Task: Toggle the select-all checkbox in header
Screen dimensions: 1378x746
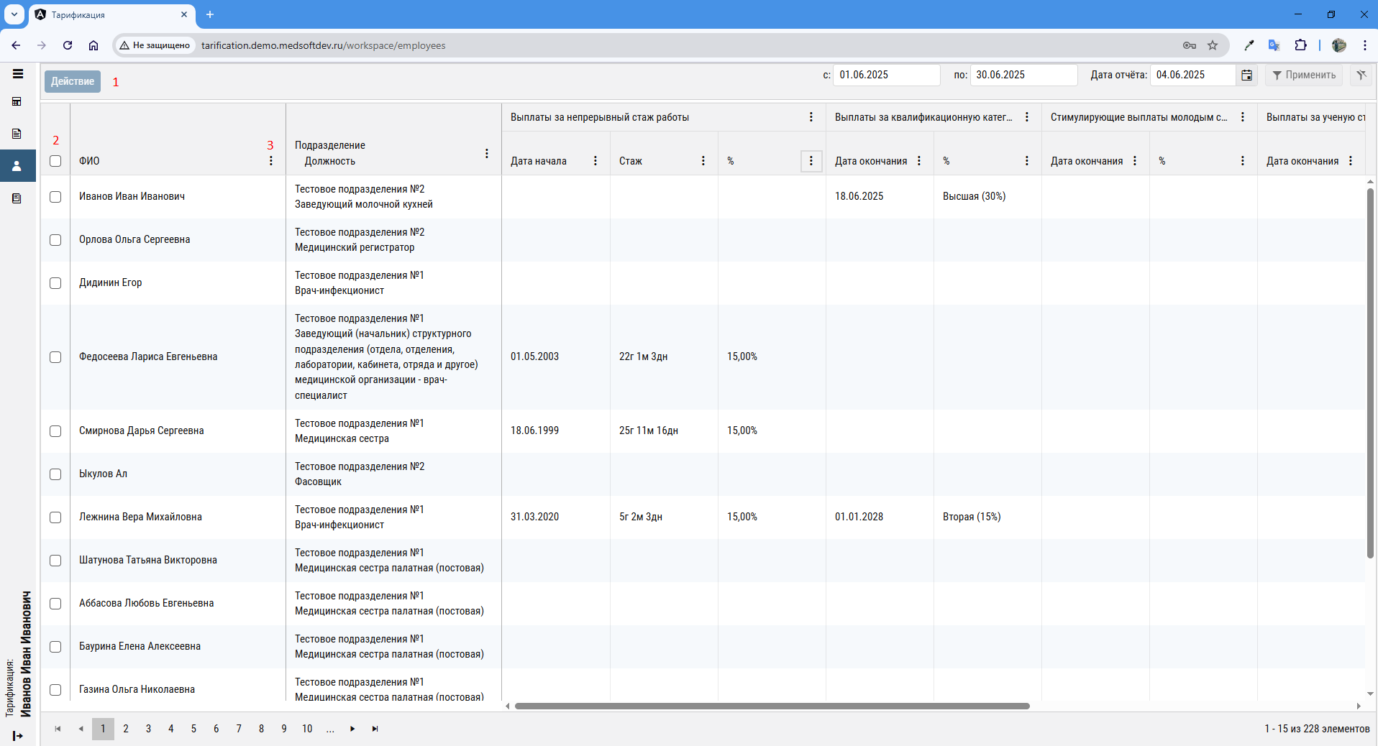Action: pos(55,161)
